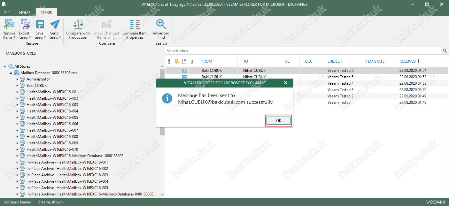This screenshot has height=206, width=449.
Task: Select the "Veeam Tested 4" subject cell
Action: (340, 83)
